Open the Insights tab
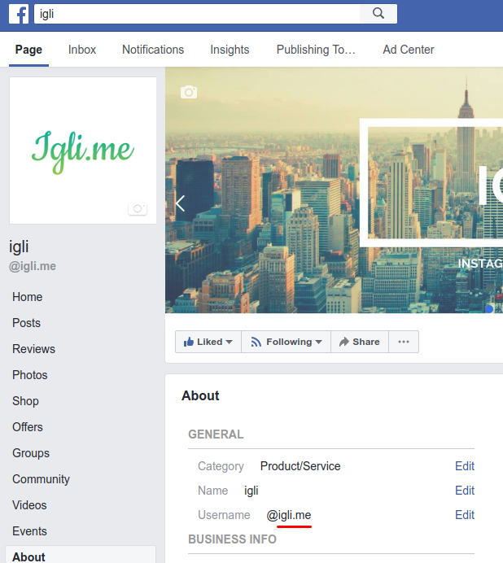This screenshot has height=563, width=503. coord(230,50)
